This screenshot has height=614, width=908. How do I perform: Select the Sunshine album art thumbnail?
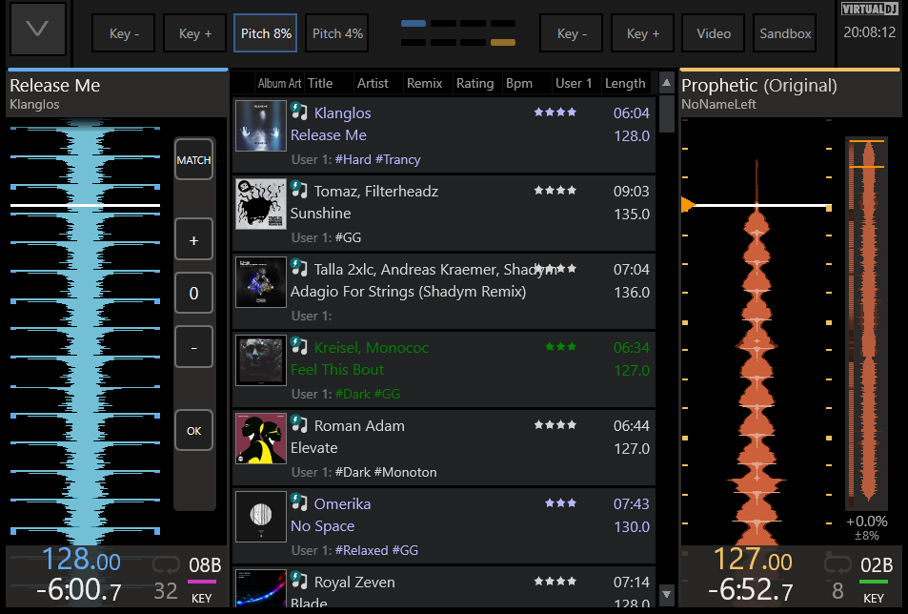click(x=261, y=204)
